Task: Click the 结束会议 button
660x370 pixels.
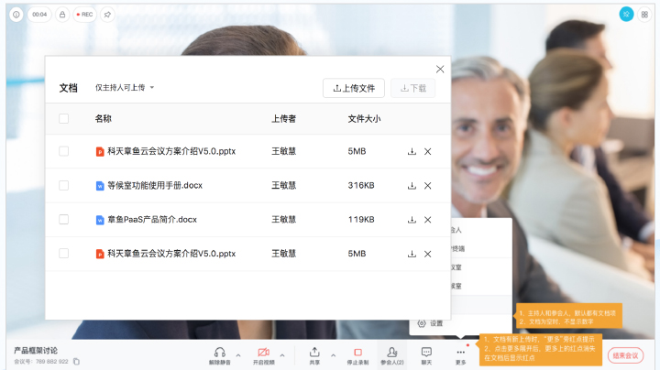Action: (625, 355)
